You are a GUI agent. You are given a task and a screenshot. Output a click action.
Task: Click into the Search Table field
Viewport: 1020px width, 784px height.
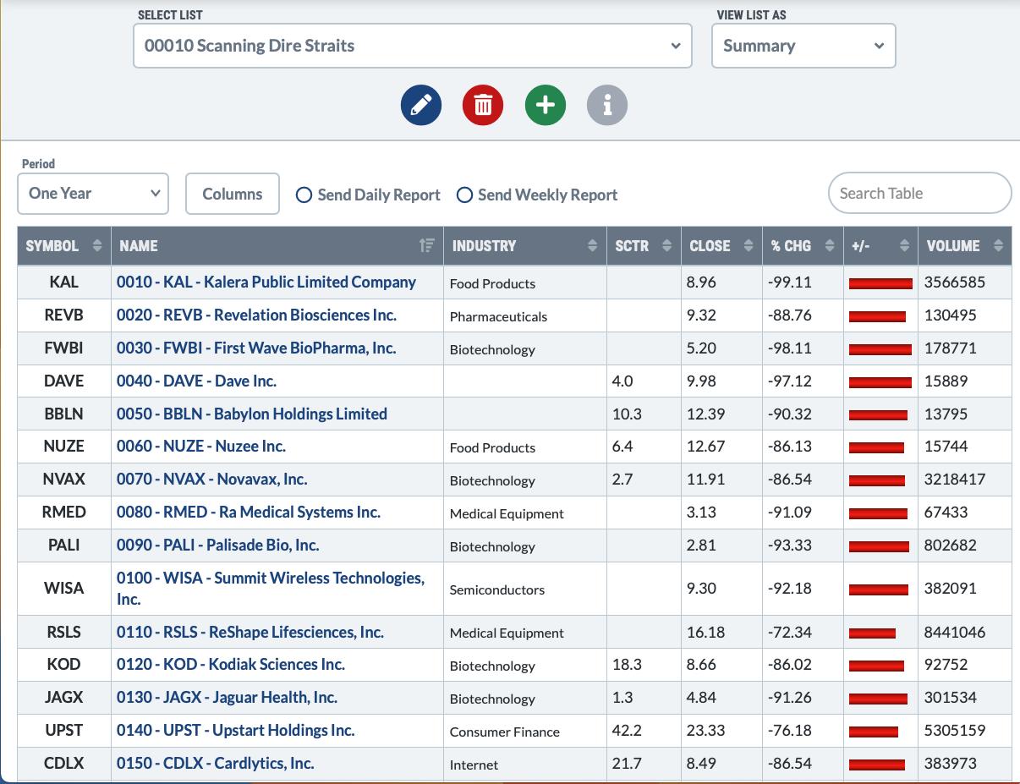(x=919, y=194)
